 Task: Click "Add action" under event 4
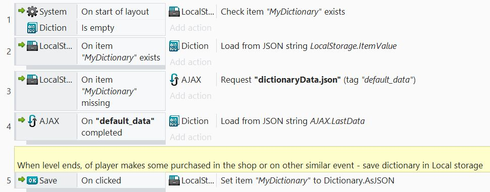click(x=190, y=137)
